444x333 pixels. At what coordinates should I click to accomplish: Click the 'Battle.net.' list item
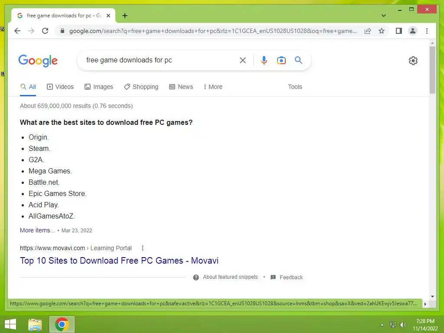click(x=44, y=183)
